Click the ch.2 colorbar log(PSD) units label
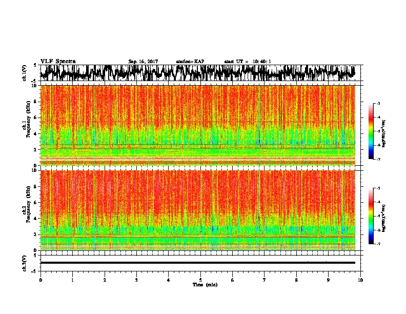 pyautogui.click(x=383, y=218)
